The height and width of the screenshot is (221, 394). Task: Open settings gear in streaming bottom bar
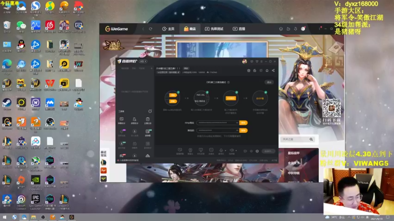[257, 151]
